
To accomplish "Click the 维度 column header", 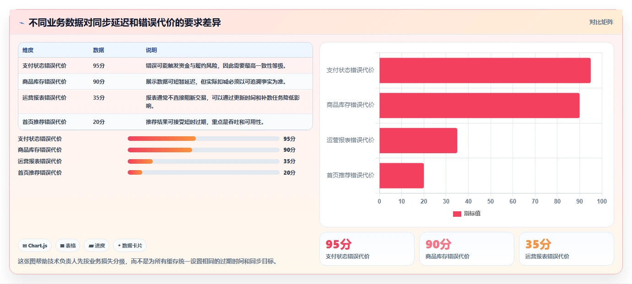I will coord(28,50).
